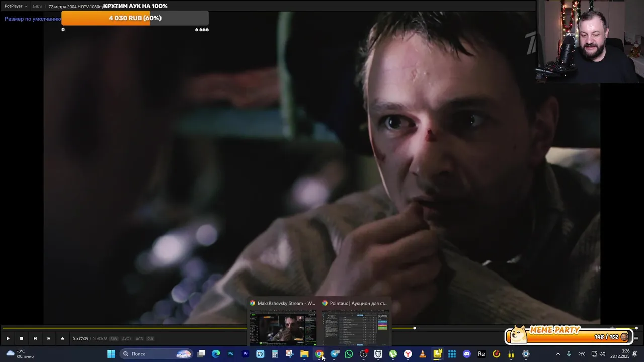The height and width of the screenshot is (362, 644).
Task: Click the MKV format label
Action: (x=37, y=7)
